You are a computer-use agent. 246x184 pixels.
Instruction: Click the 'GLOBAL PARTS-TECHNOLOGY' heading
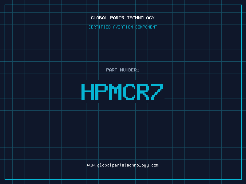pos(123,18)
